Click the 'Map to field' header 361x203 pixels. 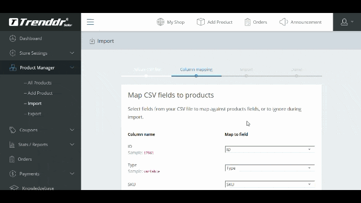tap(236, 134)
